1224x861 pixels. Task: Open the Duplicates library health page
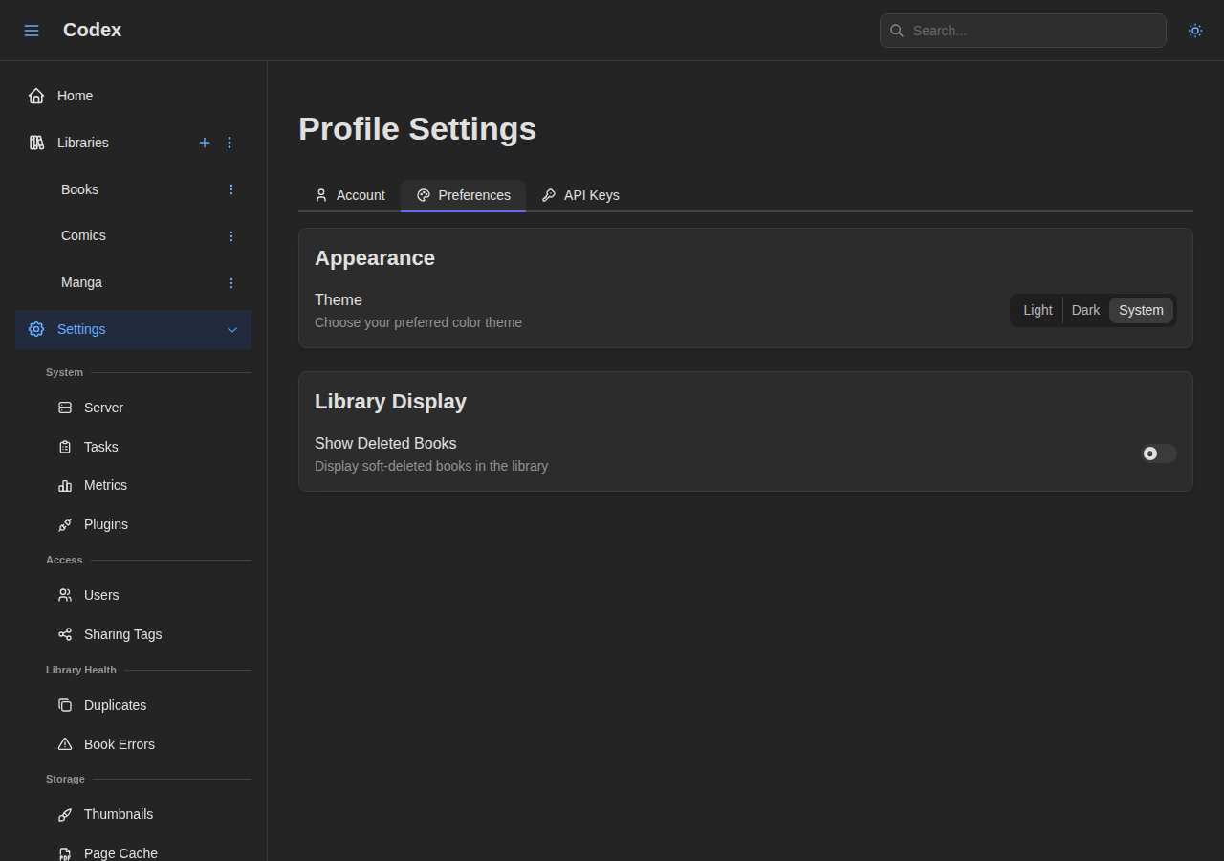(x=115, y=705)
